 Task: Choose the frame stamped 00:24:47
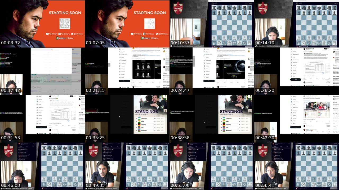[x=212, y=71]
